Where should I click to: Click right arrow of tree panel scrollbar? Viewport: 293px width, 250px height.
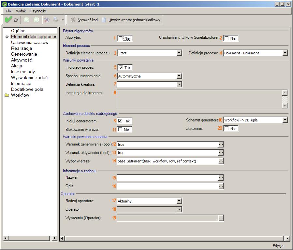click(x=54, y=238)
